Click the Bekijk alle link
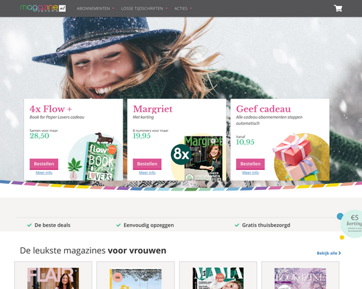 (328, 253)
